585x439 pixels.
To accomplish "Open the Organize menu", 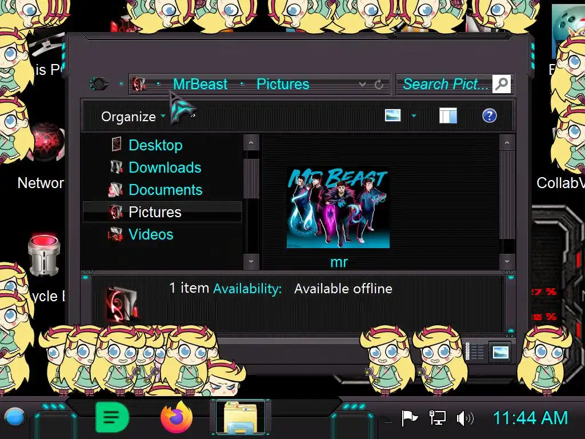I will click(129, 117).
